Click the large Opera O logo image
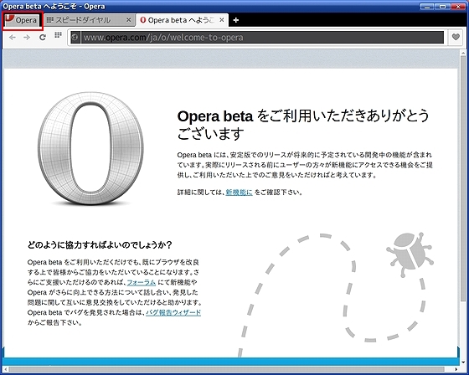This screenshot has width=469, height=375. pos(91,149)
